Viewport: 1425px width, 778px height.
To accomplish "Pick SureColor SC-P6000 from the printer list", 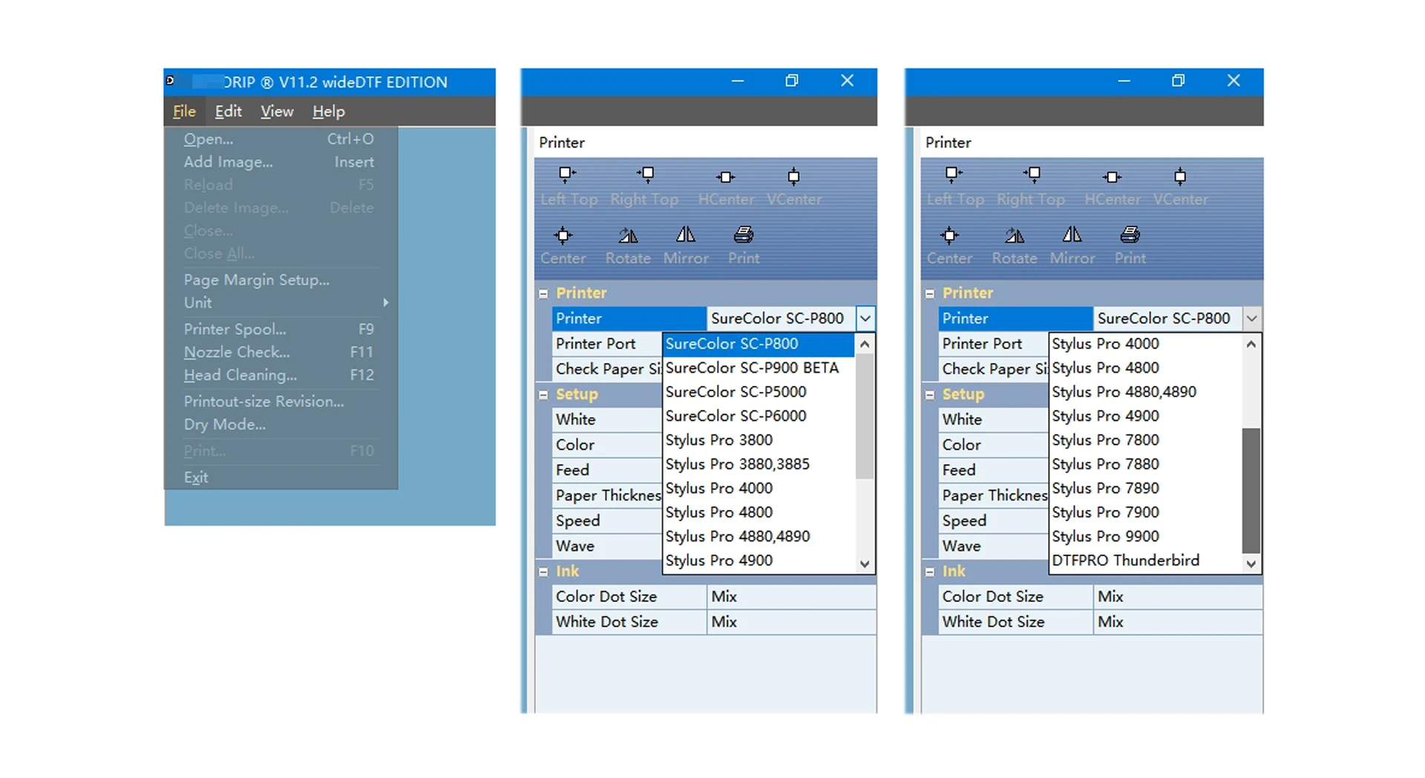I will [759, 416].
